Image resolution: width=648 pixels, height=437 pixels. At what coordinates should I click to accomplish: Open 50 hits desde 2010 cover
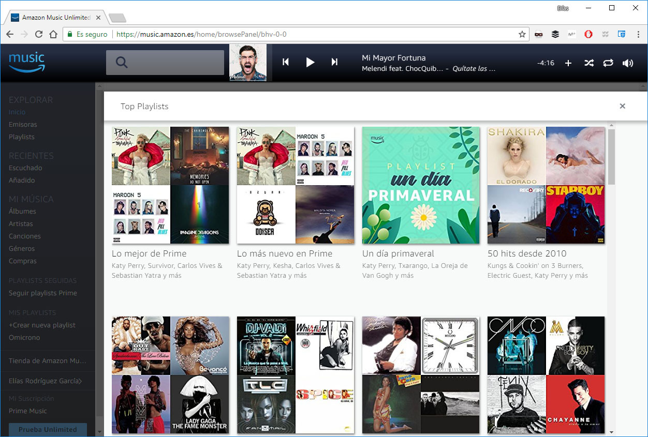(546, 185)
